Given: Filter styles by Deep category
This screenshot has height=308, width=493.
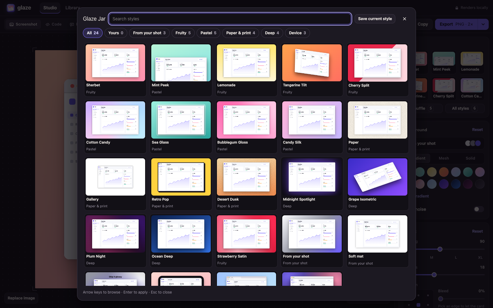Looking at the screenshot, I should pos(272,33).
